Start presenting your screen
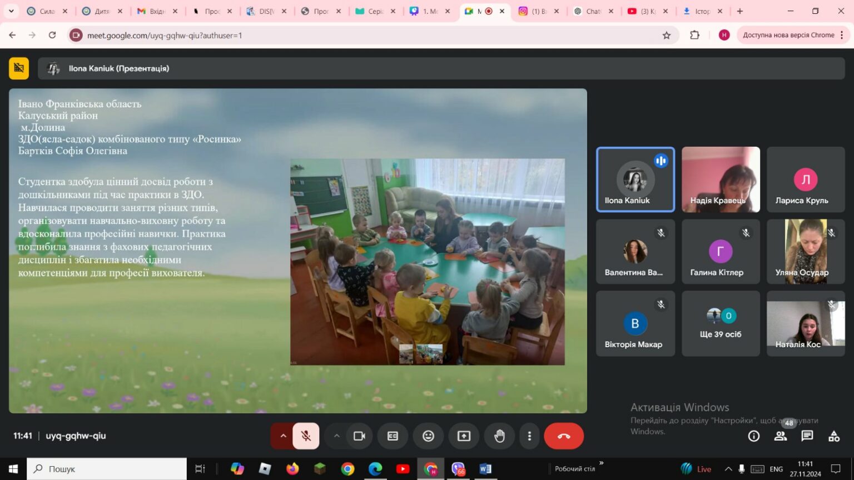 (x=464, y=436)
